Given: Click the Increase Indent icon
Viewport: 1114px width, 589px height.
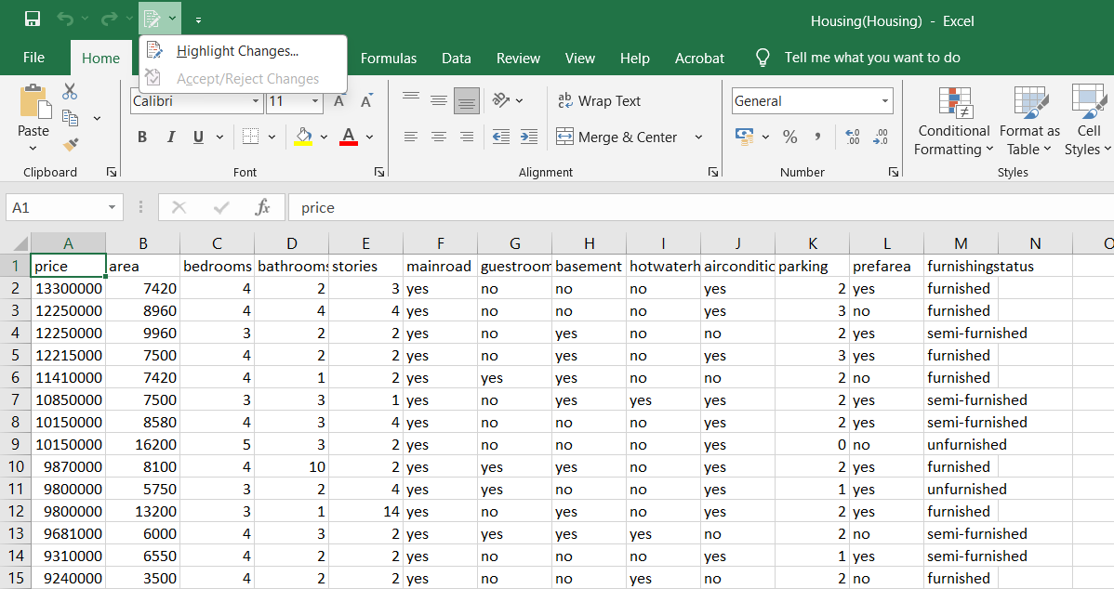Looking at the screenshot, I should coord(528,137).
